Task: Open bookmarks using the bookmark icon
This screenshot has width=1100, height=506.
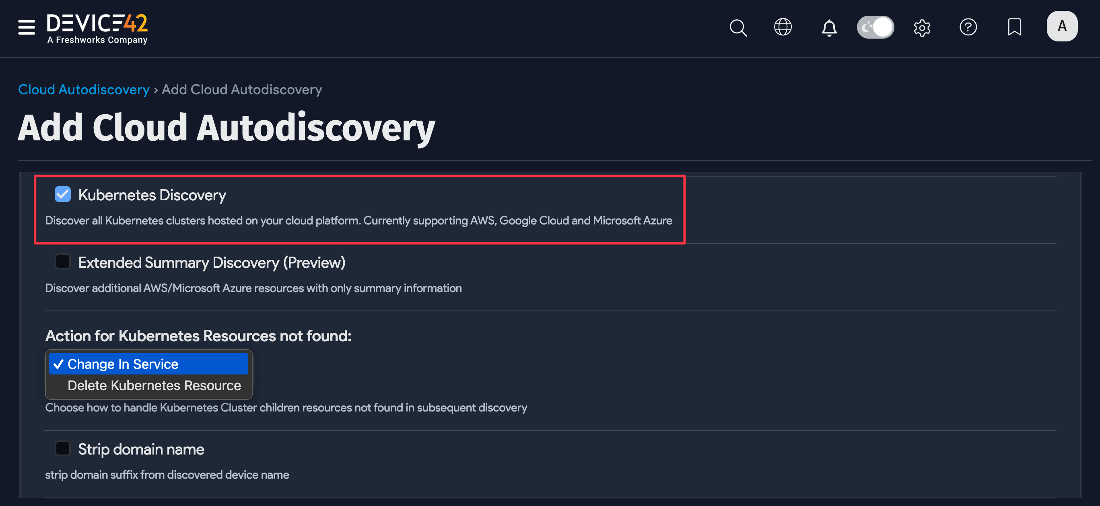Action: tap(1015, 27)
